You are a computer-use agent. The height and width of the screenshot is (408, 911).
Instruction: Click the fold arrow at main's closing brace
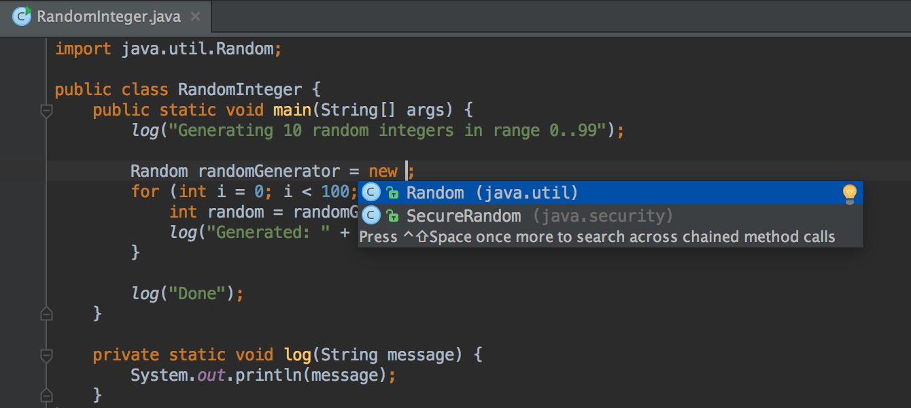[x=46, y=313]
